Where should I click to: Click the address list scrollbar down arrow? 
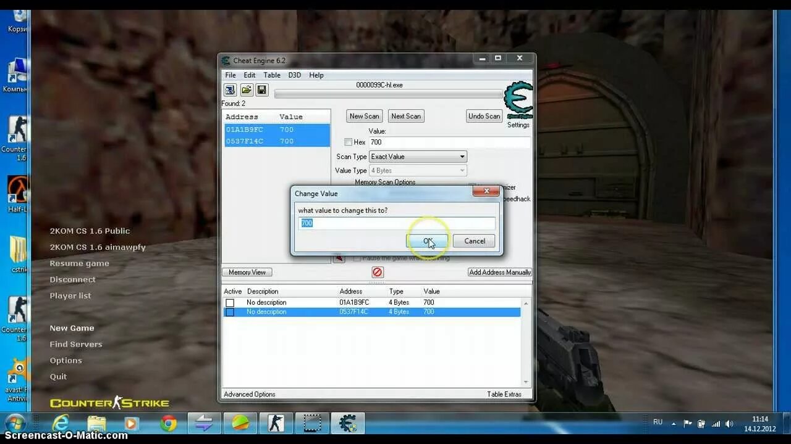pyautogui.click(x=527, y=382)
